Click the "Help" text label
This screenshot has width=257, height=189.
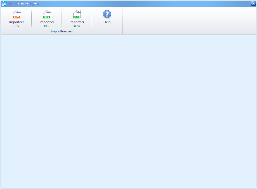click(107, 22)
